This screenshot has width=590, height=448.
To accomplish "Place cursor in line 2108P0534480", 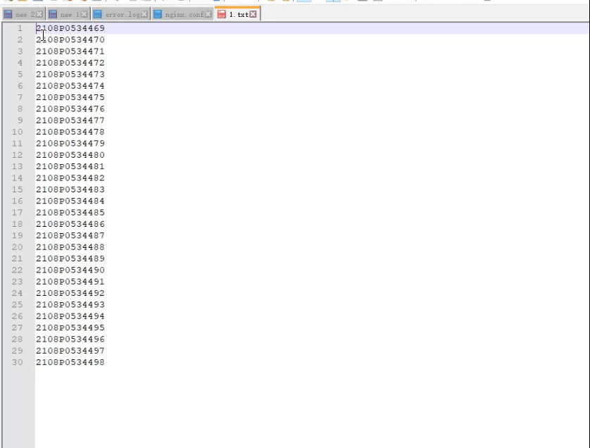I will tap(70, 155).
